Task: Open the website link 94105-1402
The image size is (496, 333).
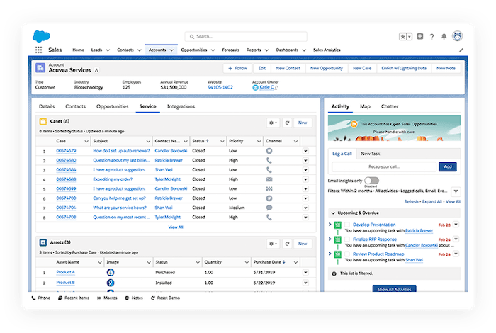Action: click(x=220, y=87)
